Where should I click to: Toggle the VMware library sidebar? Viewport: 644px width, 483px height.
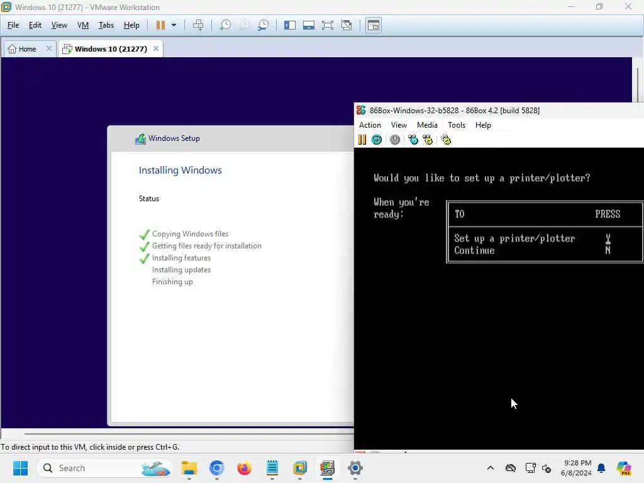[290, 25]
